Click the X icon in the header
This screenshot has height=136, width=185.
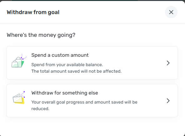(x=171, y=12)
